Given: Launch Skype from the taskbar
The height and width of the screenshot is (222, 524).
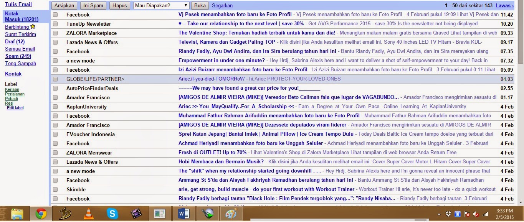Looking at the screenshot, I should tap(112, 214).
